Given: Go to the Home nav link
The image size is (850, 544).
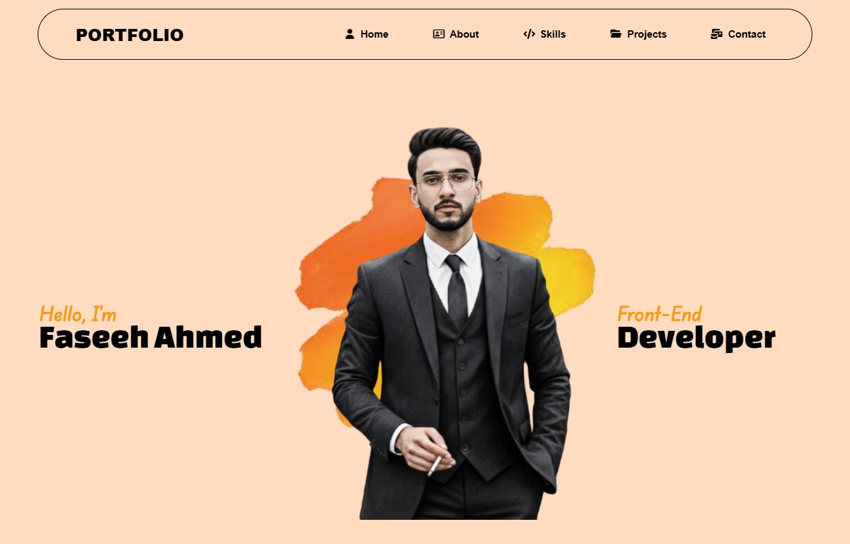Looking at the screenshot, I should point(375,34).
